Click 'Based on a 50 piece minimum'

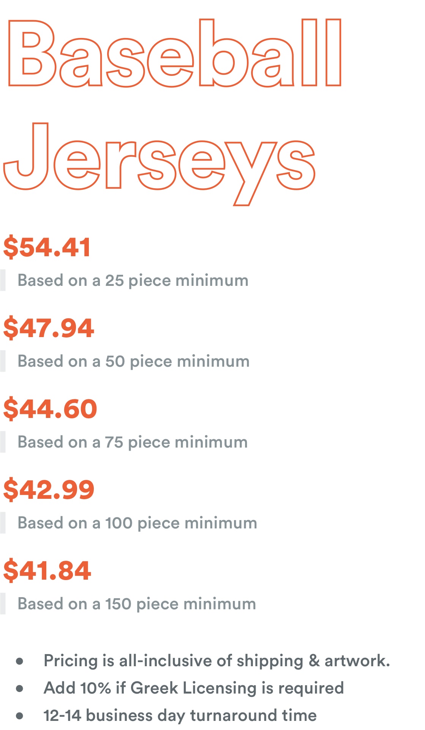click(x=134, y=361)
